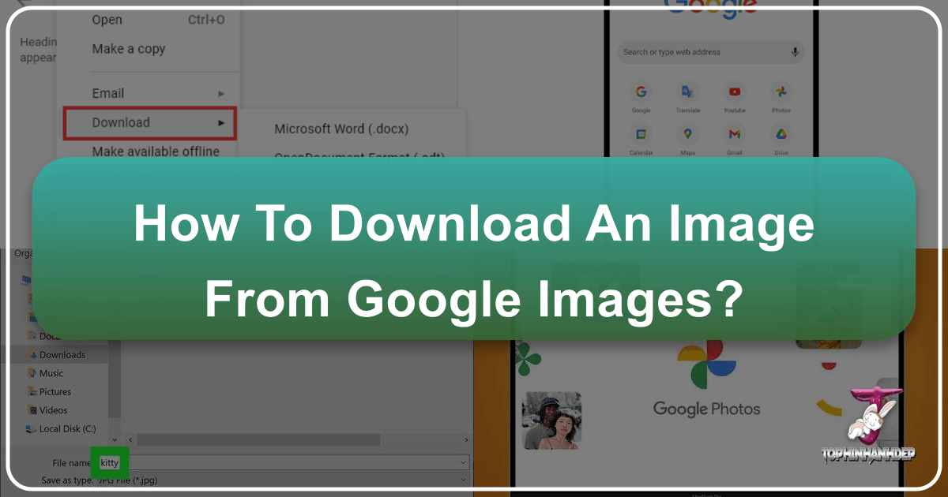This screenshot has height=497, width=948.
Task: Open the Google Maps shortcut icon
Action: click(x=688, y=136)
